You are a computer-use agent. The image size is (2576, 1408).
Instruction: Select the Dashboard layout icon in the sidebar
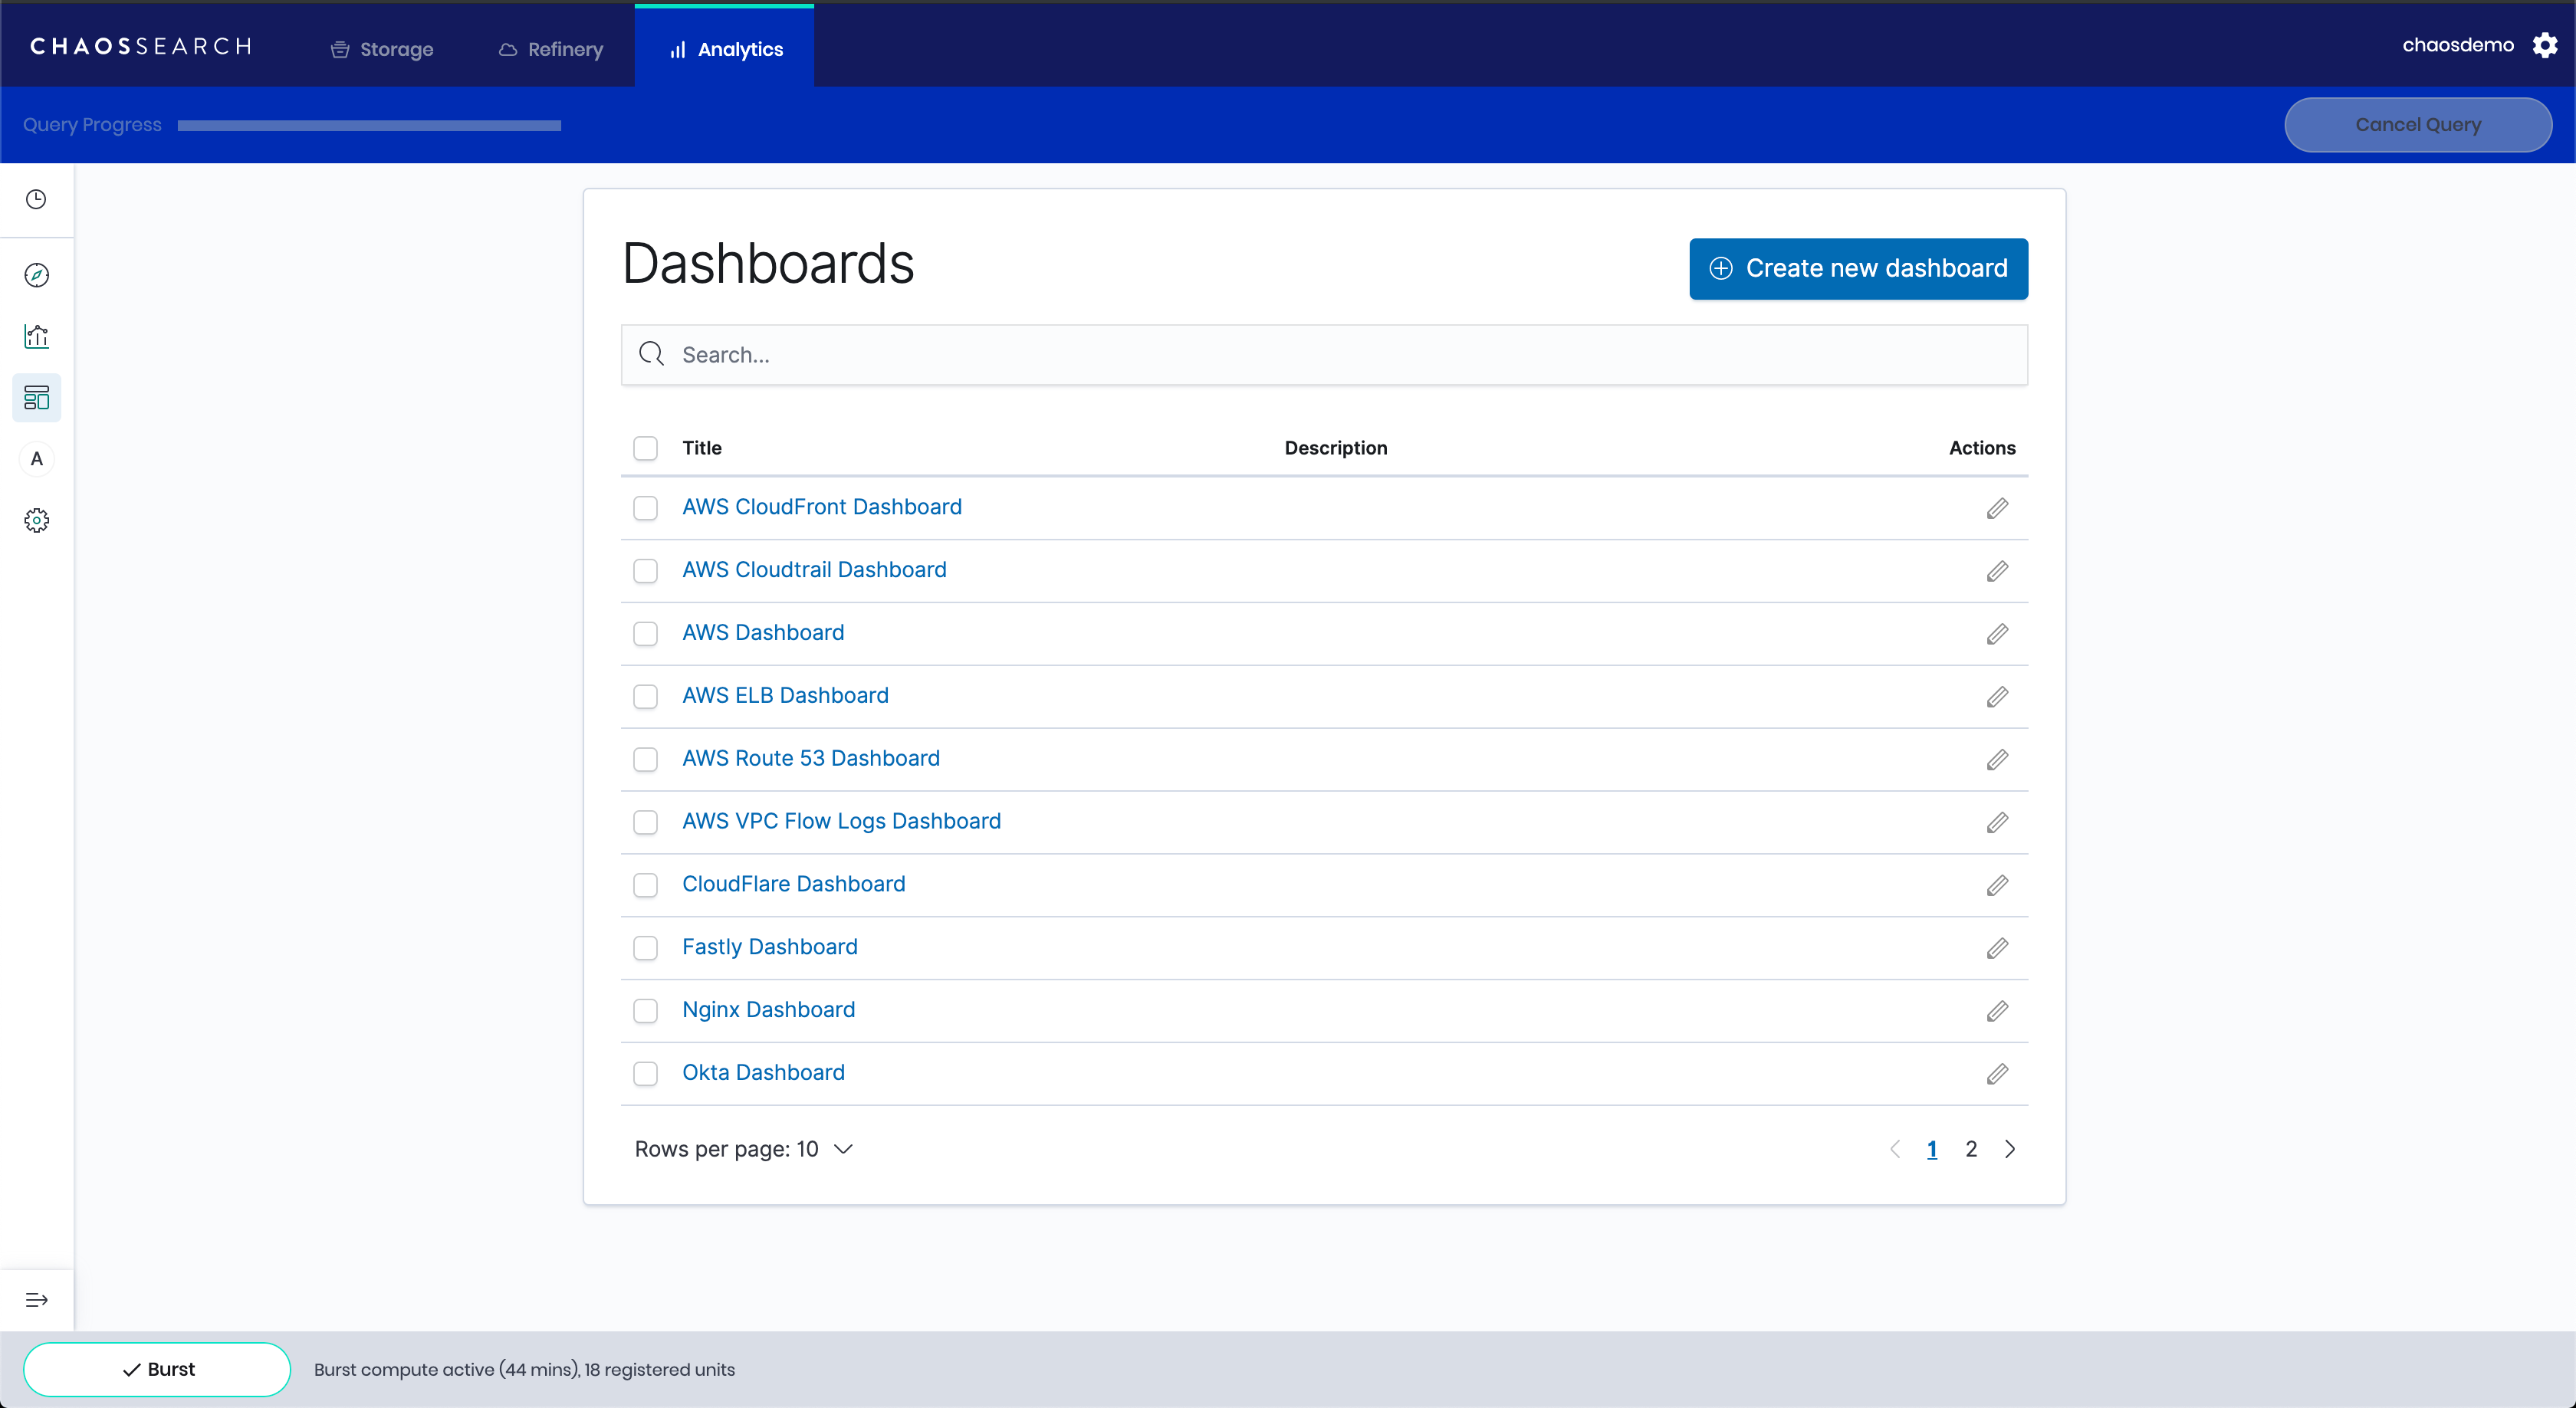[36, 398]
